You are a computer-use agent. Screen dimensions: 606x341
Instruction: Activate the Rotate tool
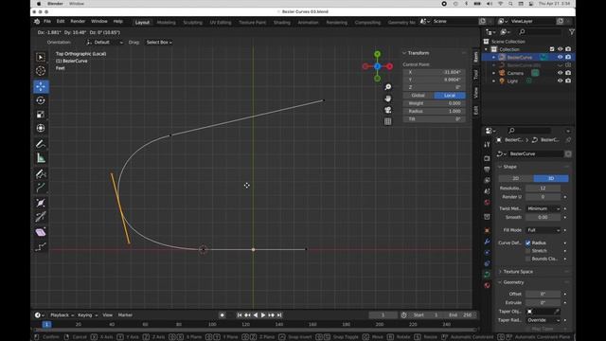pyautogui.click(x=41, y=100)
